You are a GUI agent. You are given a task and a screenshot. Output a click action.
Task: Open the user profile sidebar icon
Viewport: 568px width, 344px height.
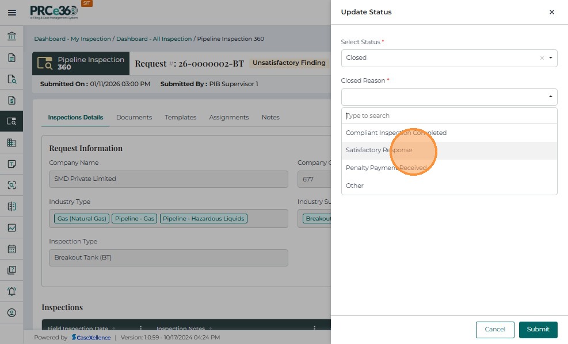tap(12, 313)
